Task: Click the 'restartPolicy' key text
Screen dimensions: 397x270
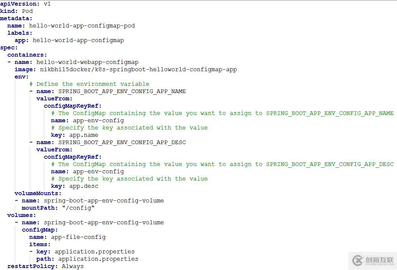Action: pyautogui.click(x=31, y=266)
